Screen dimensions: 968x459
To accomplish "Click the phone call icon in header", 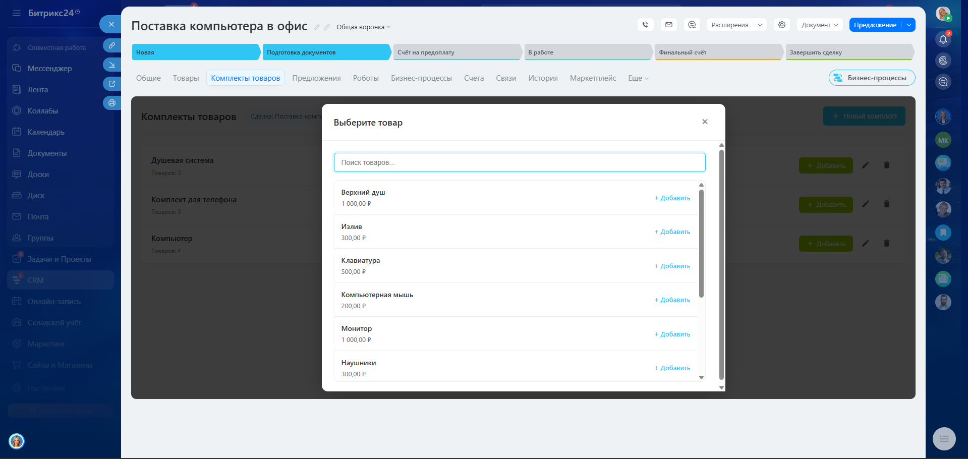I will (645, 25).
